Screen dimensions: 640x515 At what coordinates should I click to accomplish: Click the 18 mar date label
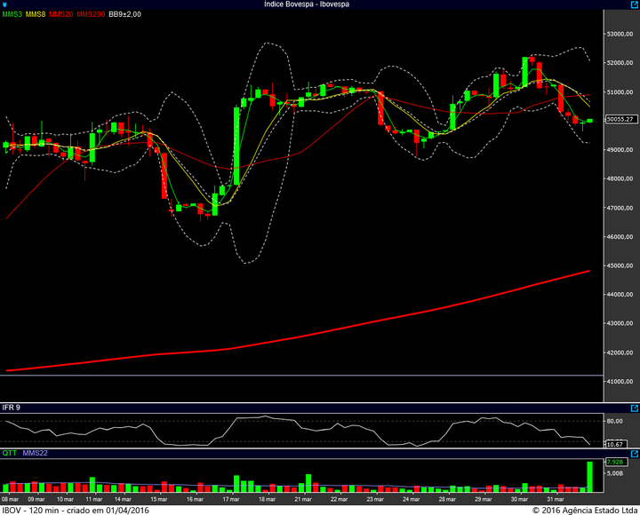[267, 499]
